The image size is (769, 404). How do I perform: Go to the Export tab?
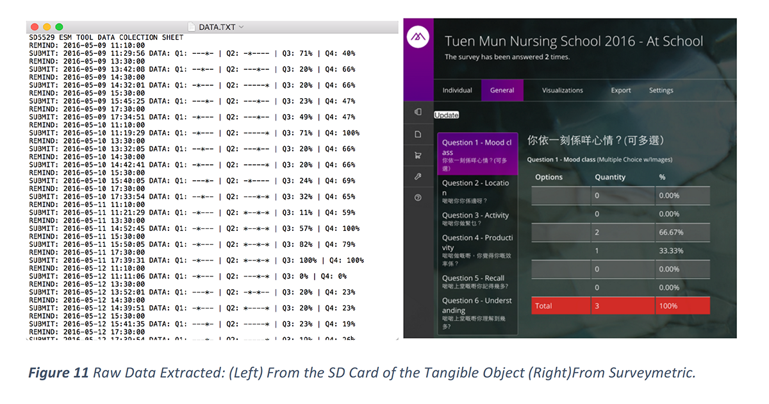(620, 90)
